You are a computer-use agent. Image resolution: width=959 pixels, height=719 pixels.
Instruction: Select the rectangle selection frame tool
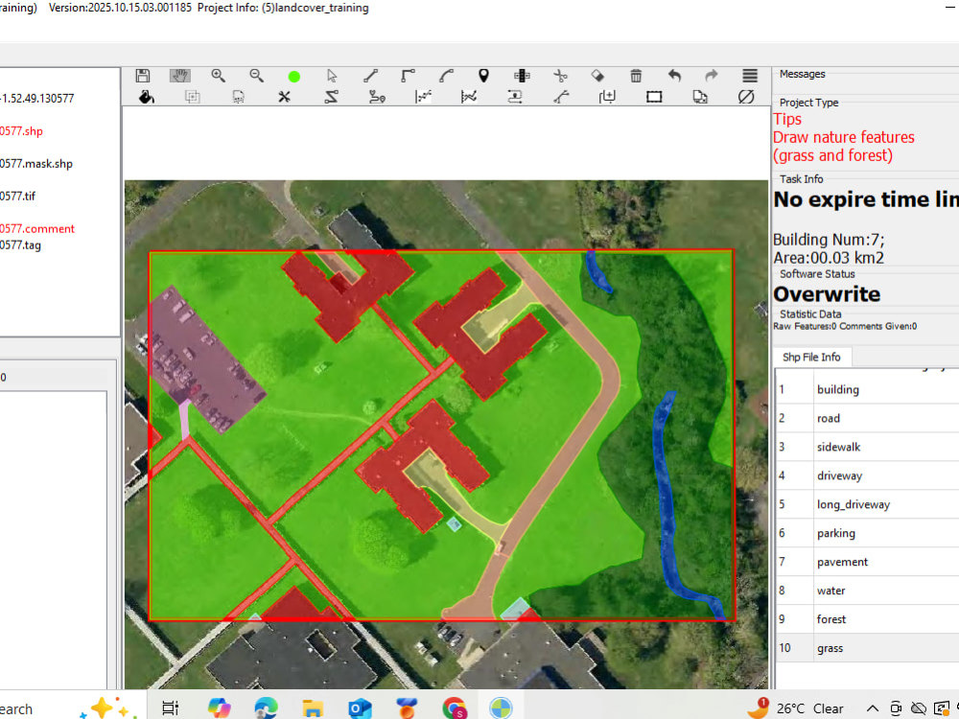click(654, 97)
